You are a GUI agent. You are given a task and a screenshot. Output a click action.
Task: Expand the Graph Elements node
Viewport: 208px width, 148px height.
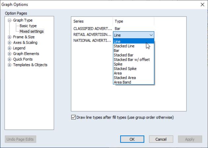tap(10, 54)
